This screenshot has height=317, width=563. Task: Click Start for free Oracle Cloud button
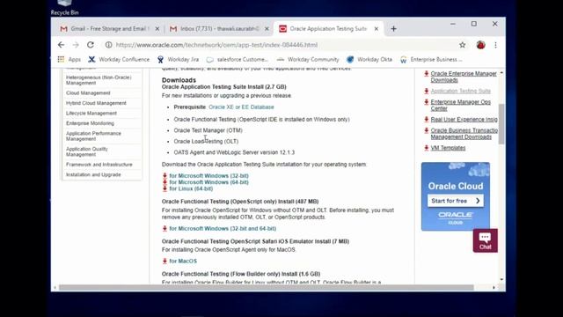pyautogui.click(x=456, y=201)
